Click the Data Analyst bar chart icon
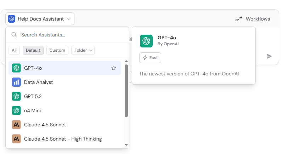Screen dimensions: 288x154 (x=16, y=82)
